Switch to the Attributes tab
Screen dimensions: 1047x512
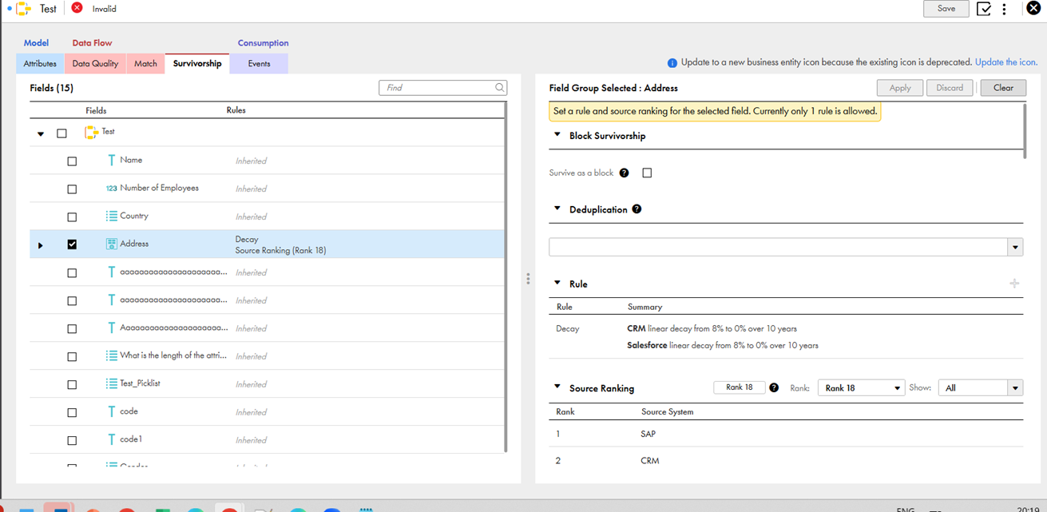[x=40, y=64]
